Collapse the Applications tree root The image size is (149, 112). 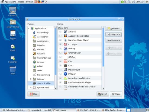29,28
